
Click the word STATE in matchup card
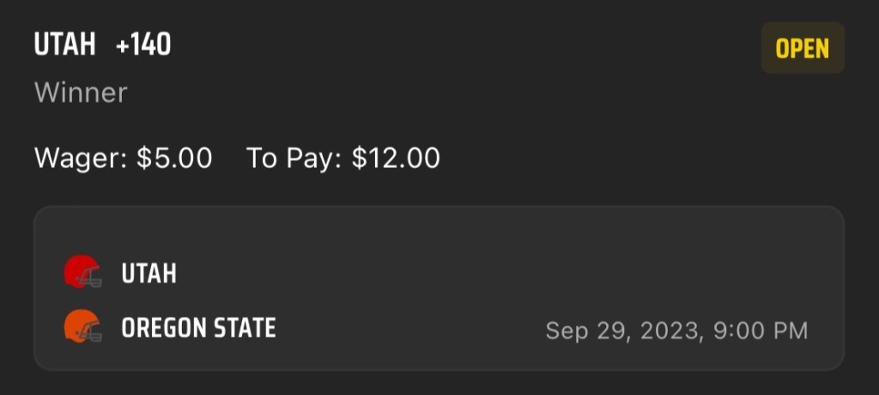(246, 327)
